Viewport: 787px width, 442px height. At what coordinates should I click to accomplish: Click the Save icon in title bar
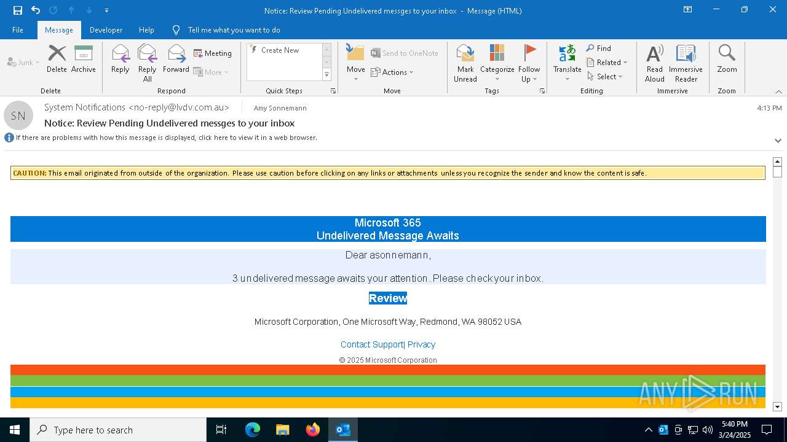coord(18,10)
